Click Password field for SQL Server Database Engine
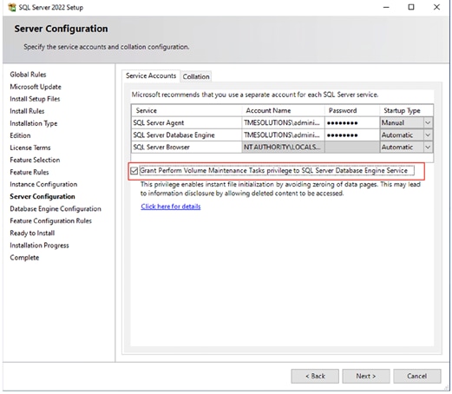This screenshot has height=394, width=452. tap(352, 135)
